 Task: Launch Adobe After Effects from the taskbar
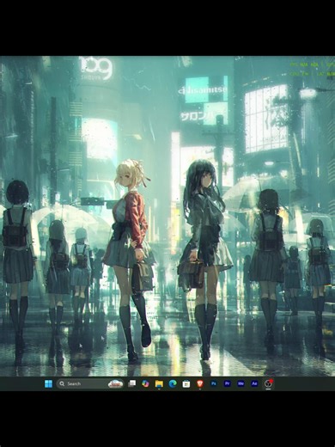click(254, 383)
